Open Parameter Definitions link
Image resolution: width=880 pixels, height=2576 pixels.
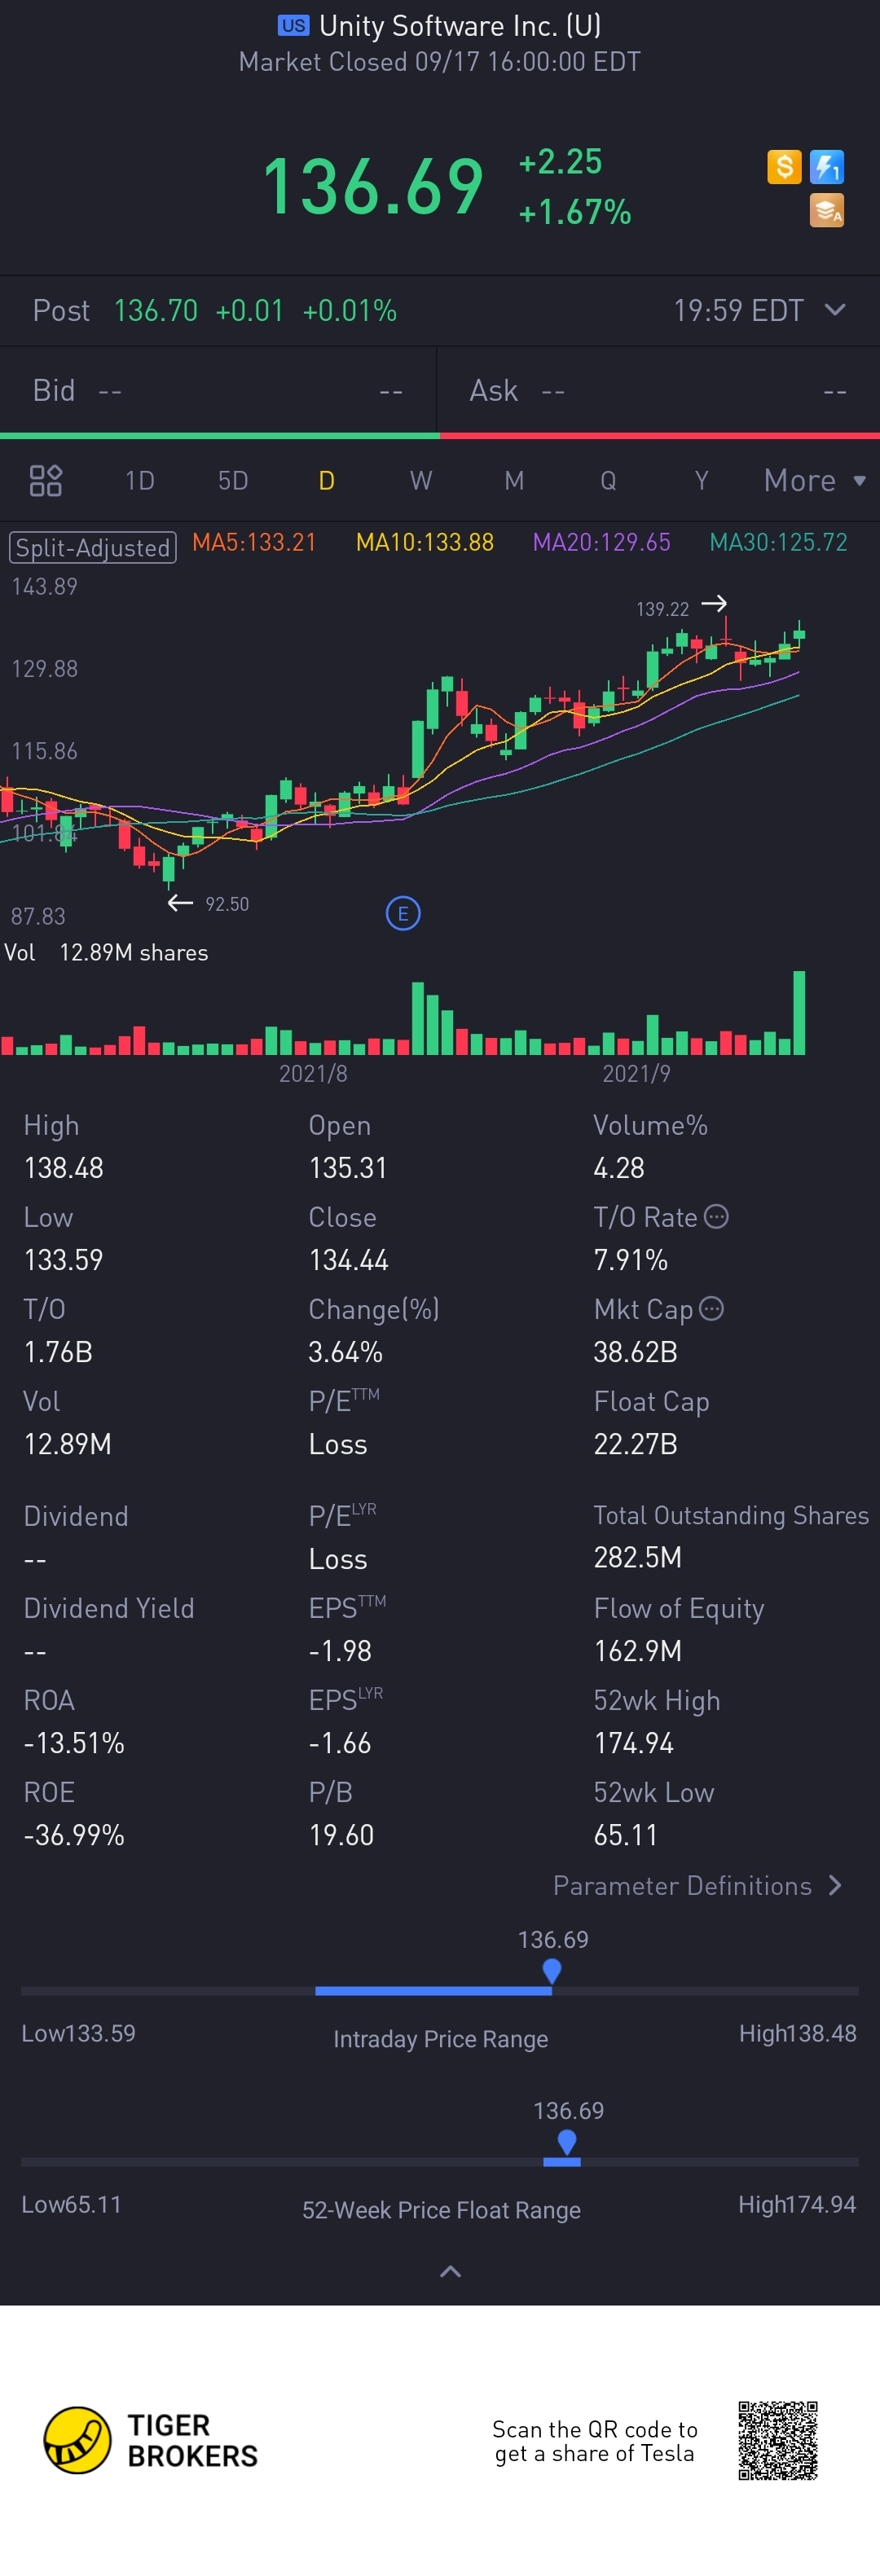click(697, 1885)
